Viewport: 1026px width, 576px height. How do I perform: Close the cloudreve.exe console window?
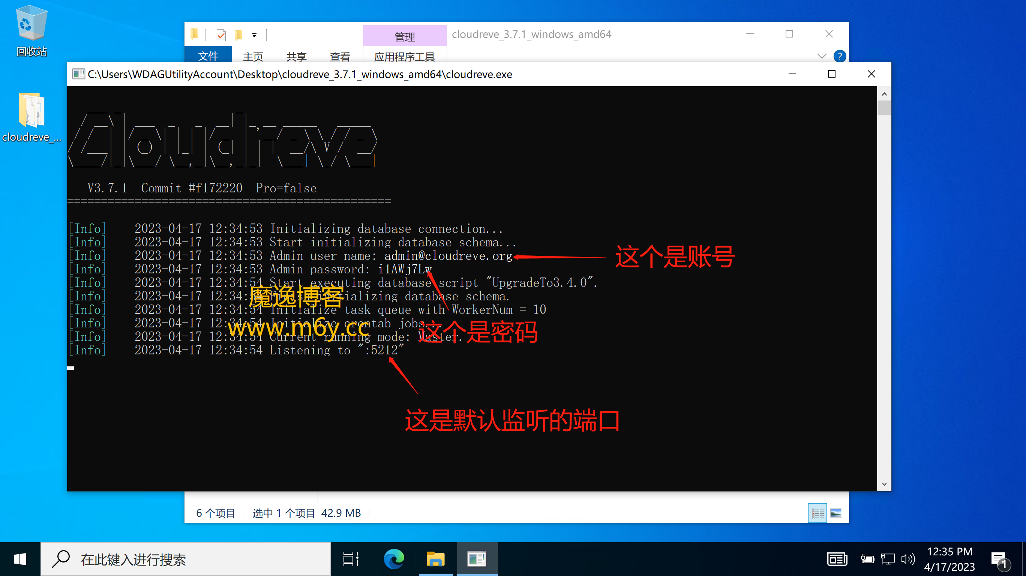coord(871,74)
